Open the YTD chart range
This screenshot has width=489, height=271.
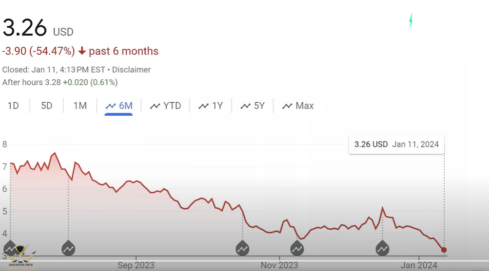(x=165, y=106)
